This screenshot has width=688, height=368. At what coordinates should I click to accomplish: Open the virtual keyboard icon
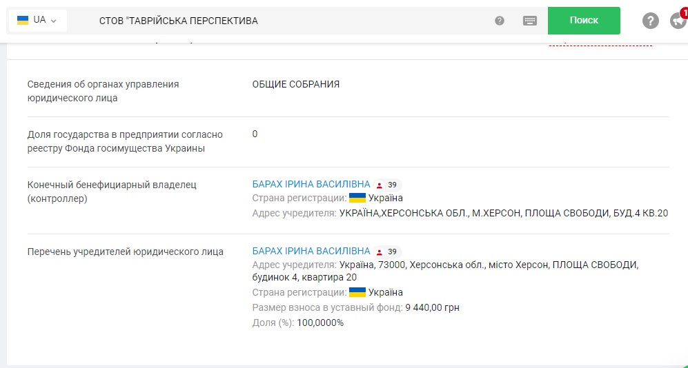click(530, 21)
